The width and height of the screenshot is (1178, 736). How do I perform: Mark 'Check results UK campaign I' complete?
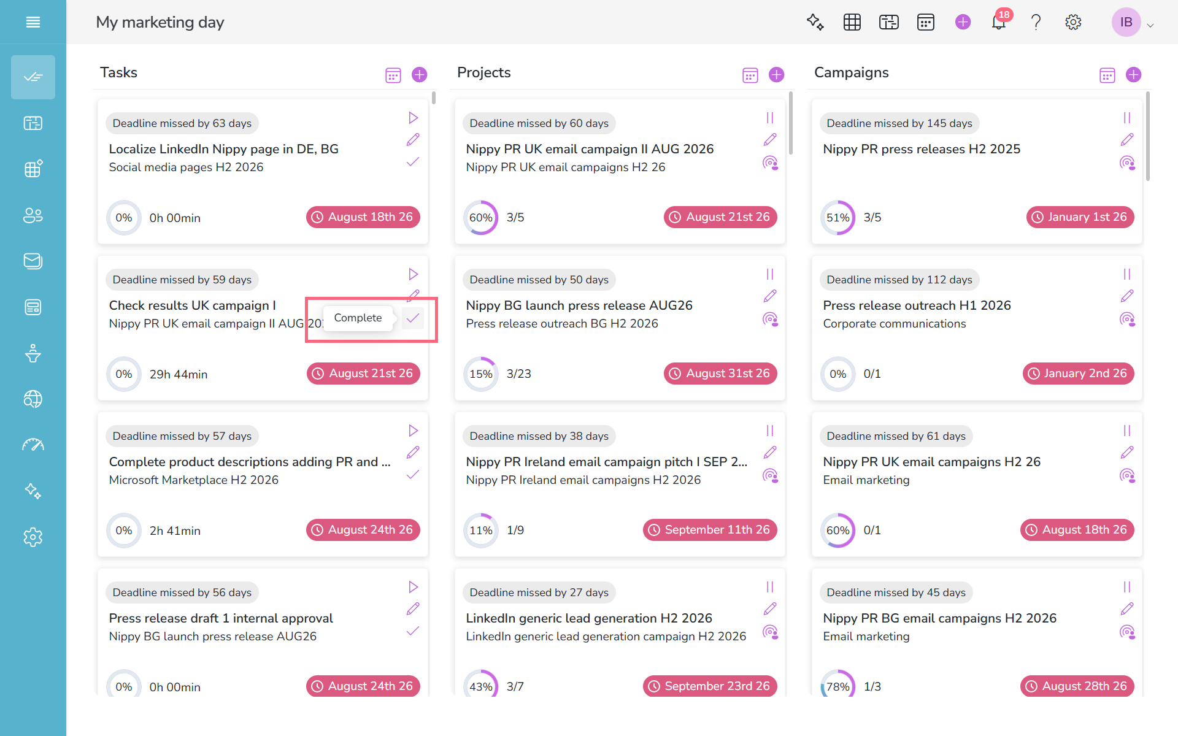point(413,318)
